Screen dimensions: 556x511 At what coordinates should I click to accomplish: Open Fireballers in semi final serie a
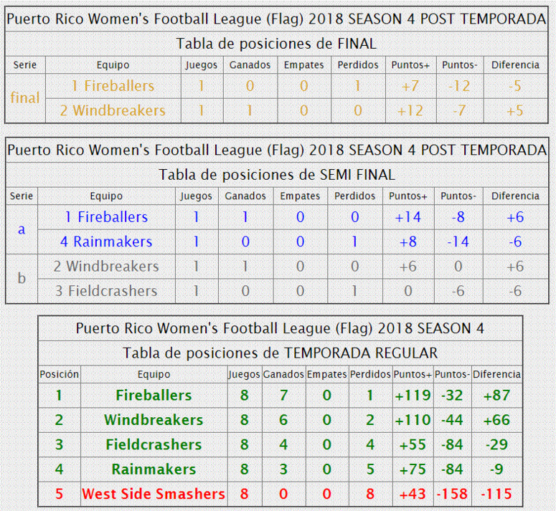(x=106, y=217)
